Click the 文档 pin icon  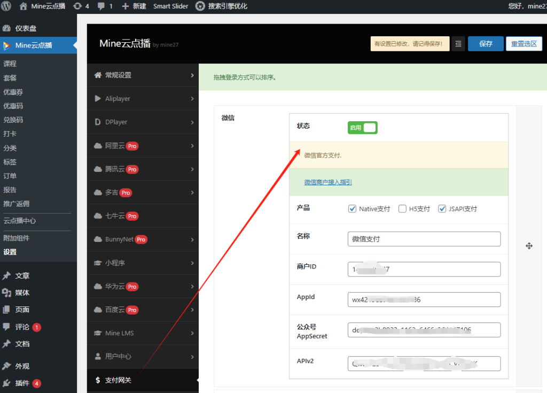[6, 344]
